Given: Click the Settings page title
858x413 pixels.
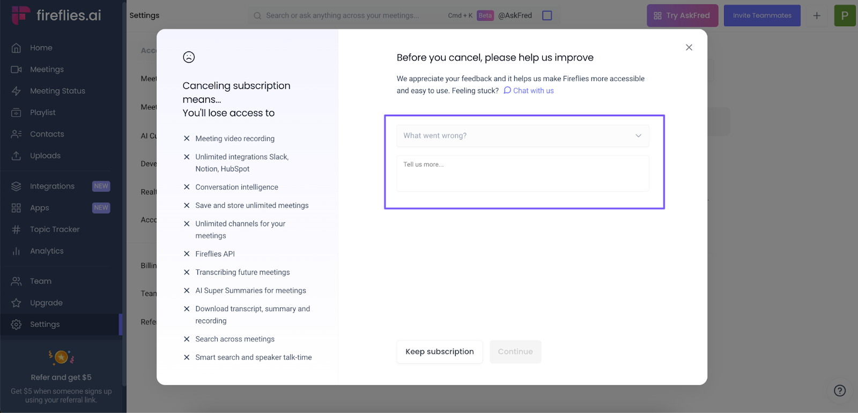Looking at the screenshot, I should click(x=144, y=16).
